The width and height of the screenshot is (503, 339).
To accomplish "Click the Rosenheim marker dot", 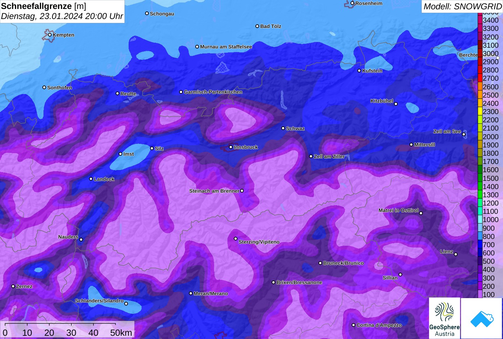I will (x=352, y=3).
